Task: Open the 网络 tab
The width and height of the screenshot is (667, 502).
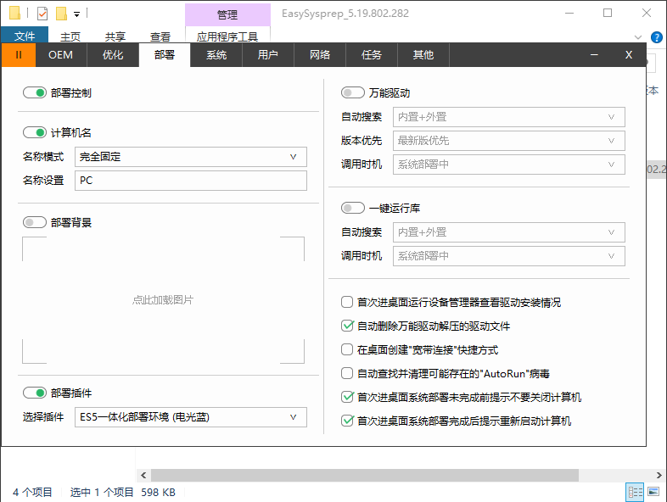Action: (x=320, y=55)
